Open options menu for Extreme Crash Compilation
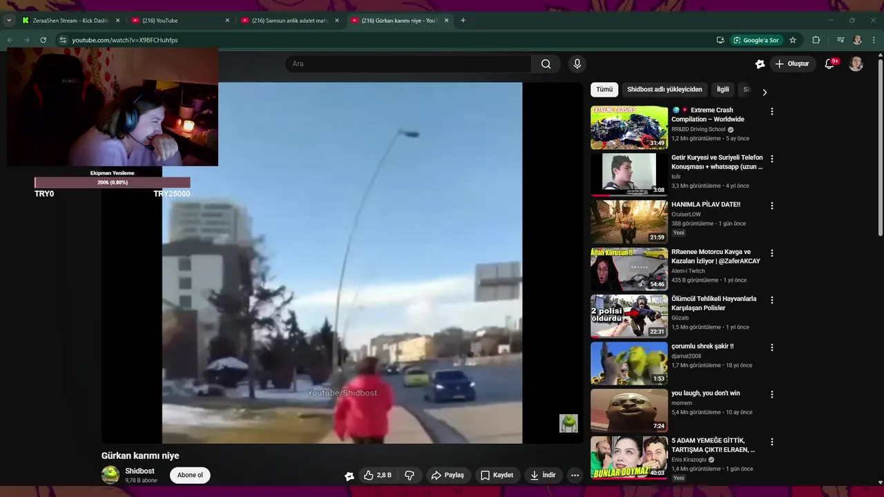884x497 pixels. pyautogui.click(x=772, y=111)
